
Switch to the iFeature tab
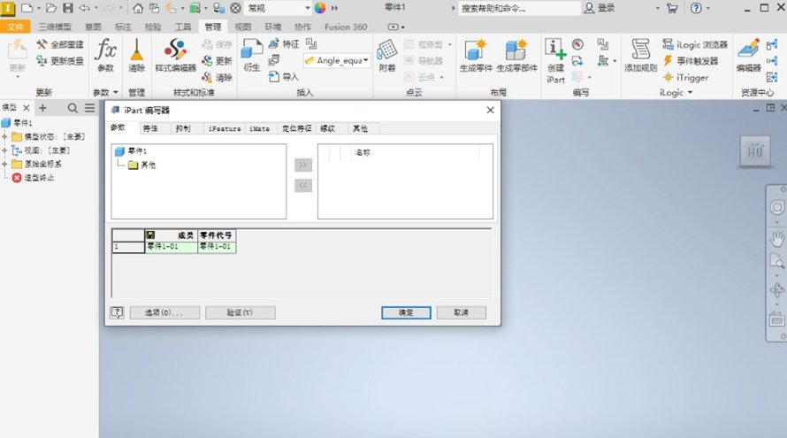(x=225, y=128)
